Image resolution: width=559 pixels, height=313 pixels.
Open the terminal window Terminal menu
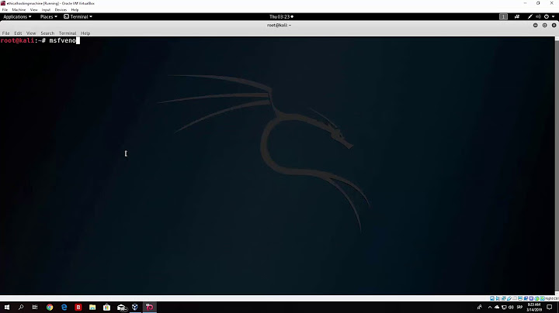68,33
